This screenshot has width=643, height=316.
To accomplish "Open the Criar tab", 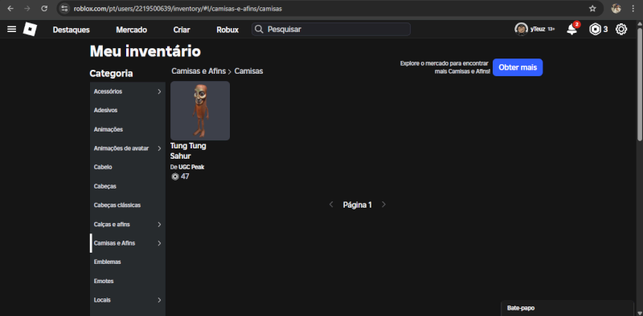I will click(182, 30).
